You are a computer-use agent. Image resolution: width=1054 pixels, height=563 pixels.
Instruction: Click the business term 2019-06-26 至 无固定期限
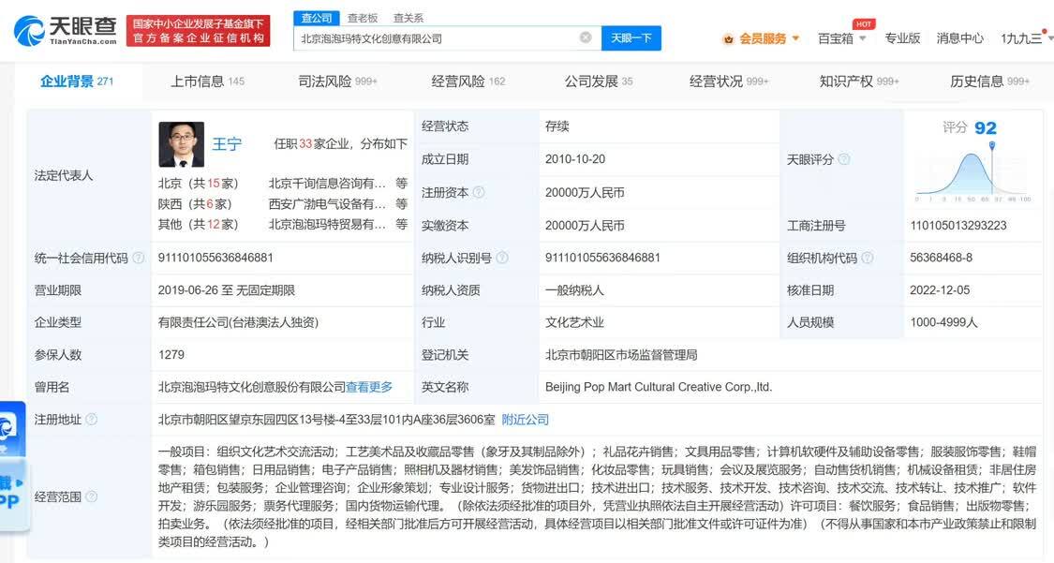click(x=227, y=290)
